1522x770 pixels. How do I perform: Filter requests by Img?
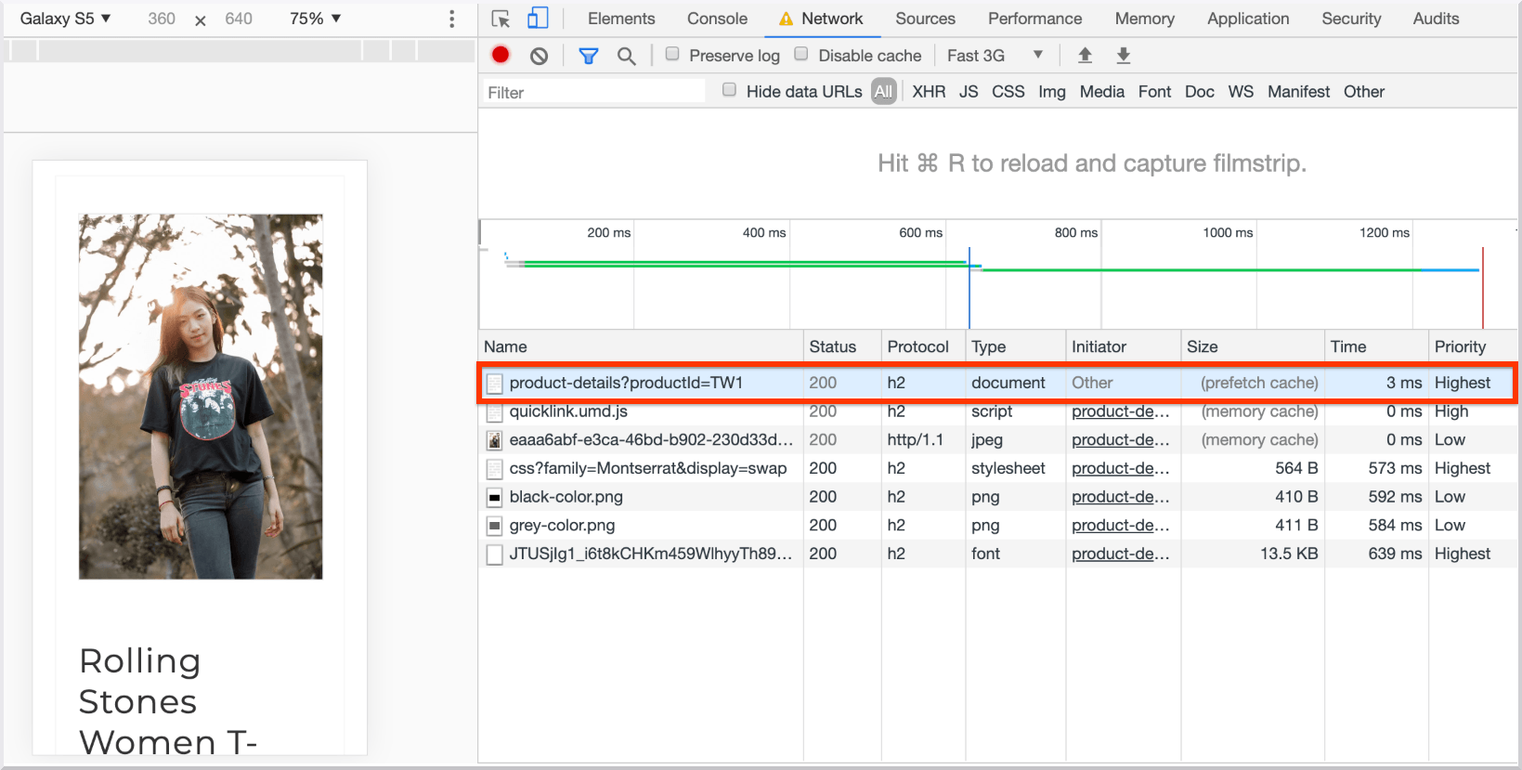pos(1052,91)
